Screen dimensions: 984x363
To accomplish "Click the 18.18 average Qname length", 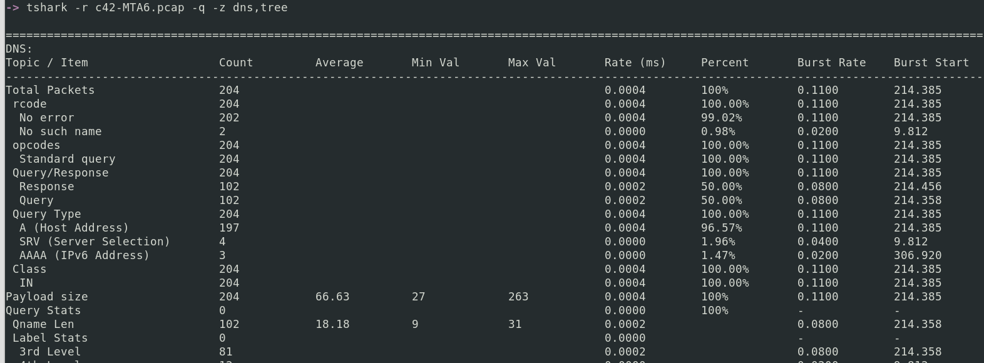I will pyautogui.click(x=332, y=324).
